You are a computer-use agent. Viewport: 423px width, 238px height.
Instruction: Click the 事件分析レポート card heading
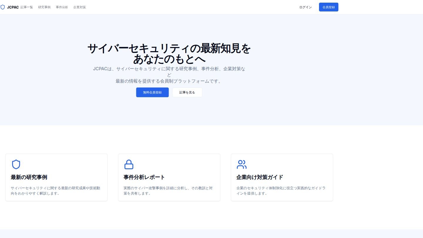pos(144,177)
